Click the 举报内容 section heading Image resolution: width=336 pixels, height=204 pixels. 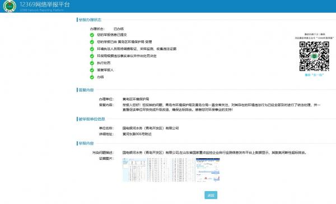click(x=86, y=144)
